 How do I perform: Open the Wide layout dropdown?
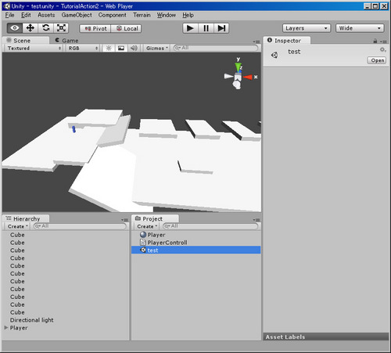(x=360, y=28)
